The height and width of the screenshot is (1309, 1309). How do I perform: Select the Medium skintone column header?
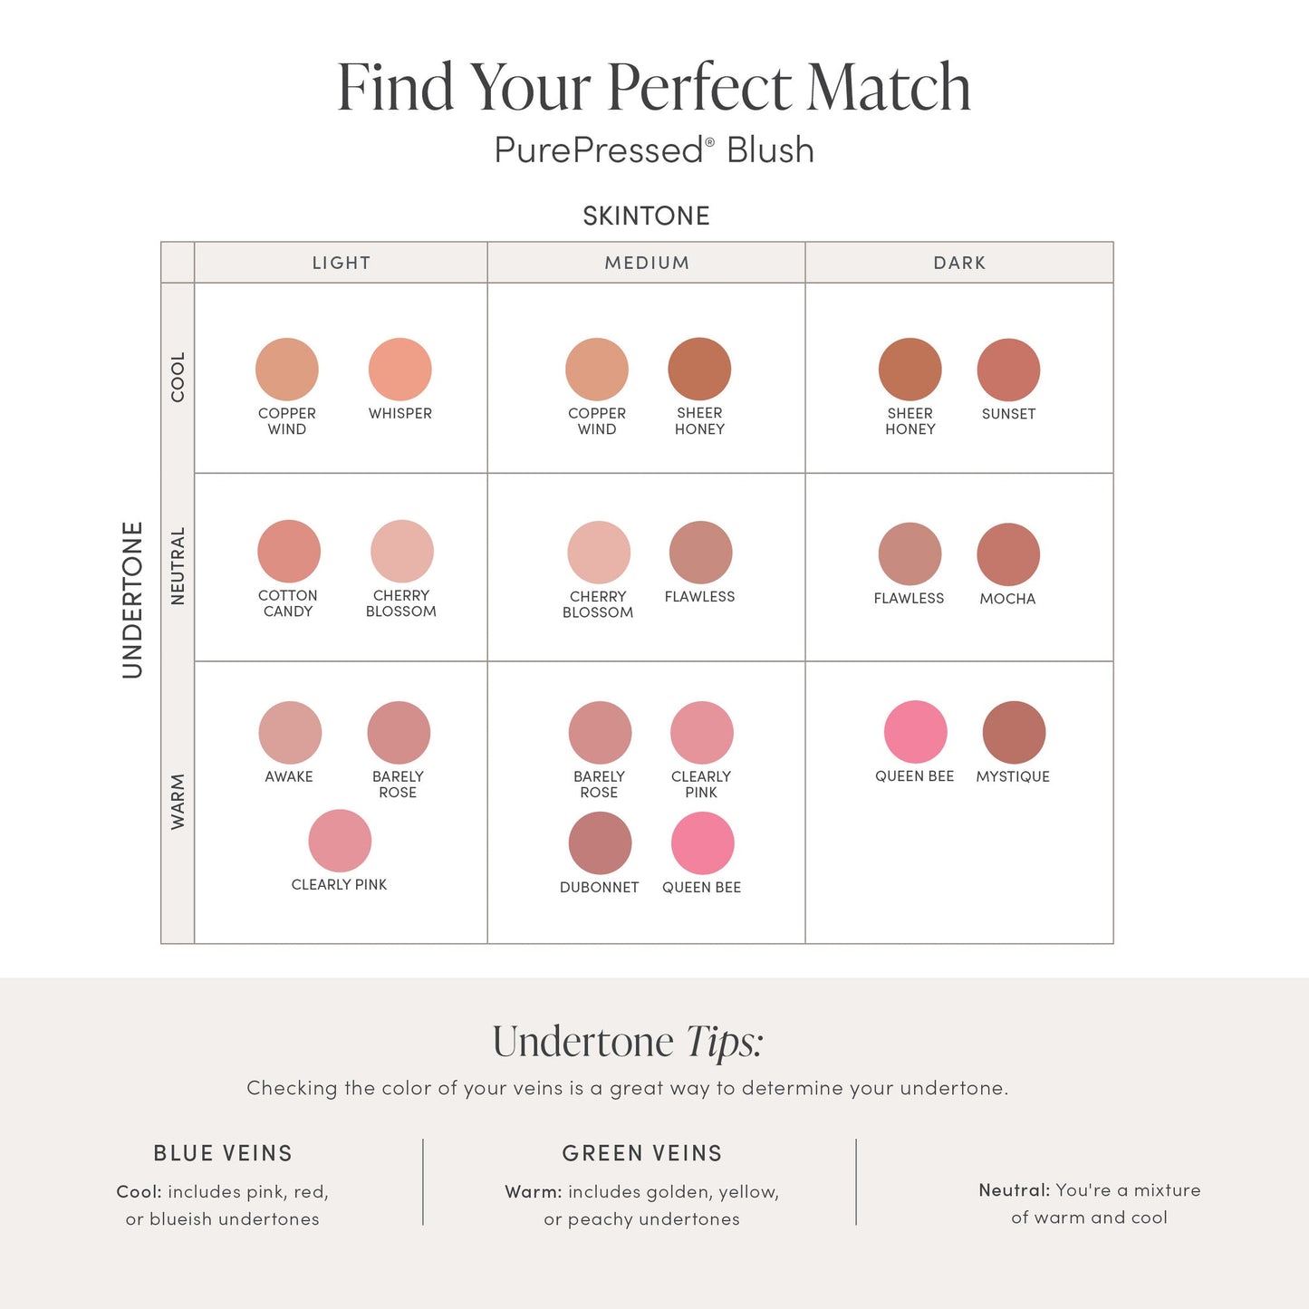click(x=647, y=263)
